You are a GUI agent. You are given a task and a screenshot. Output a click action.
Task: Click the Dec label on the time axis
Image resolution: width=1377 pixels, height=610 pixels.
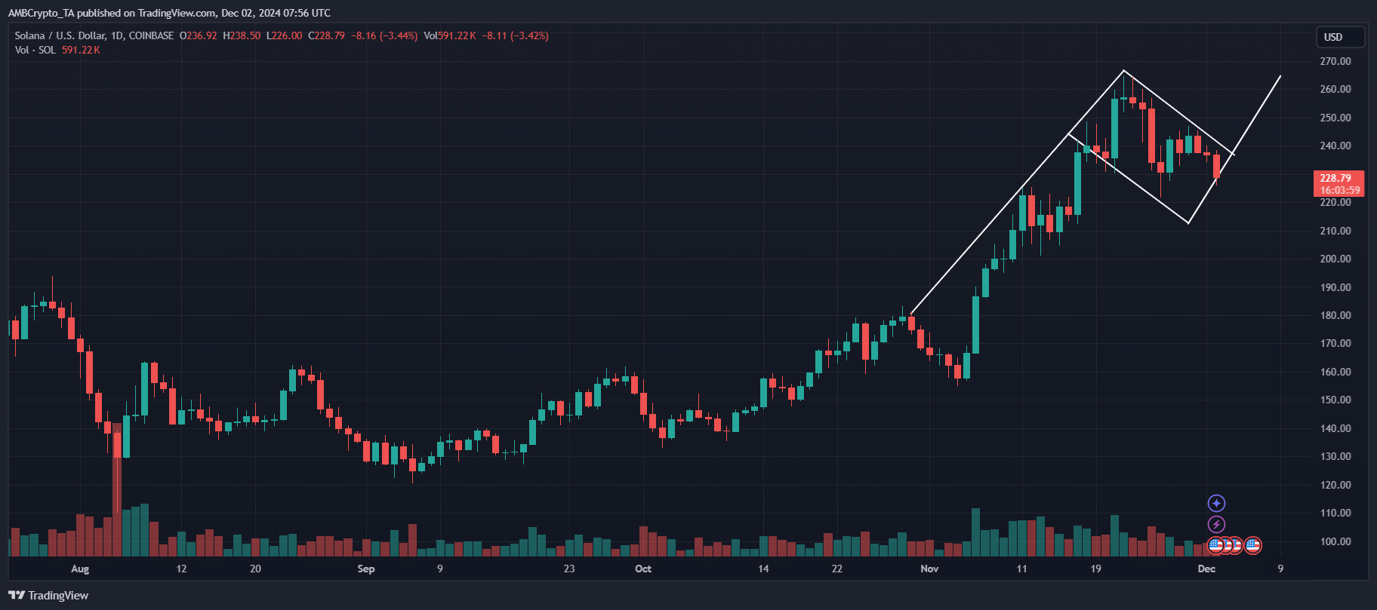pos(1206,569)
